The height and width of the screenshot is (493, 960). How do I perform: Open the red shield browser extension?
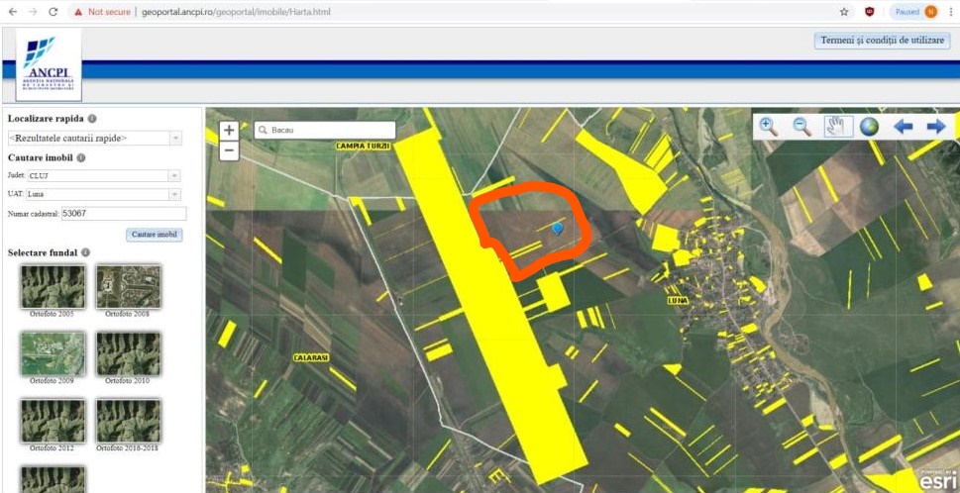[x=870, y=12]
